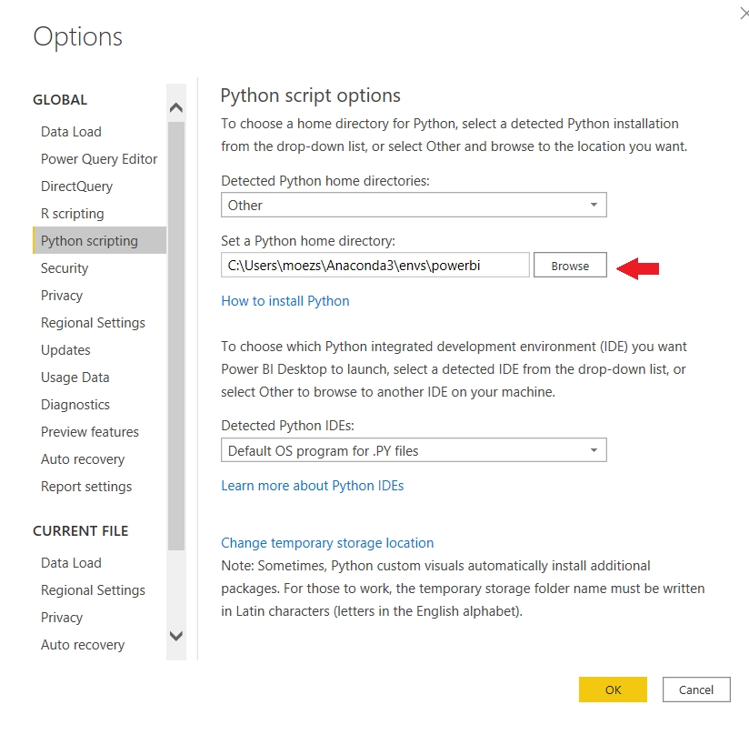Show Diagnostics options
The width and height of the screenshot is (749, 735).
[x=75, y=405]
